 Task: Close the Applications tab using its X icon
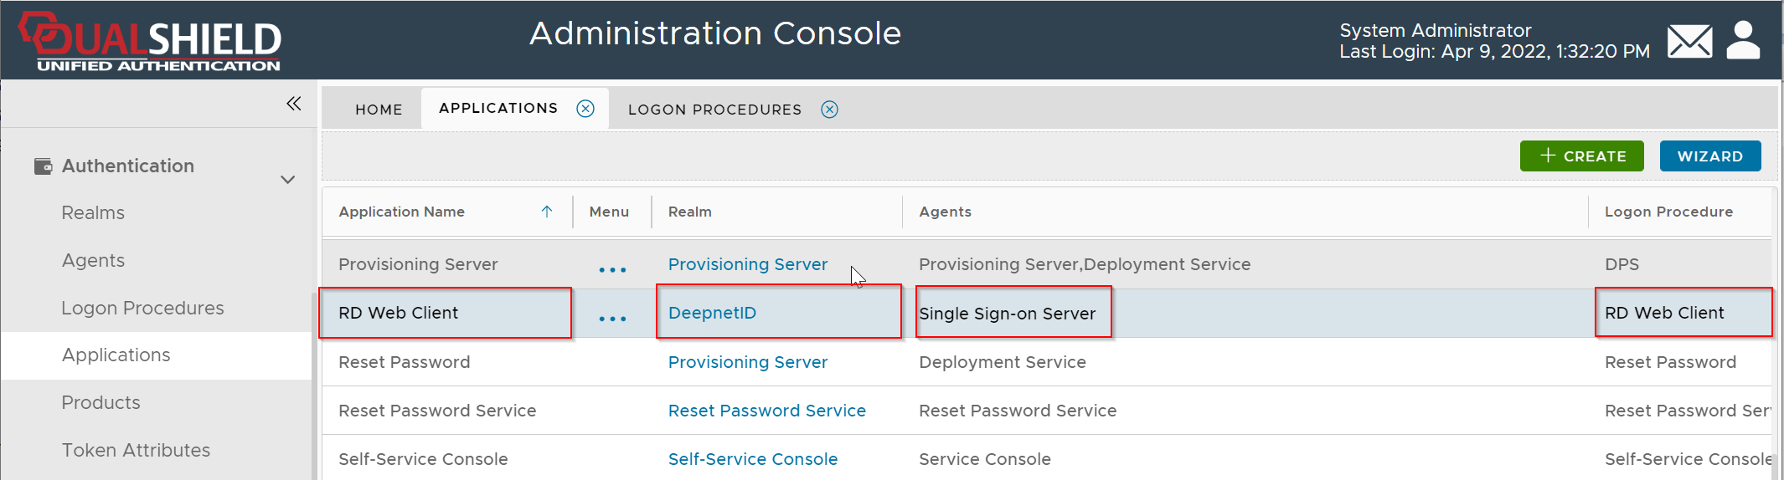(585, 109)
